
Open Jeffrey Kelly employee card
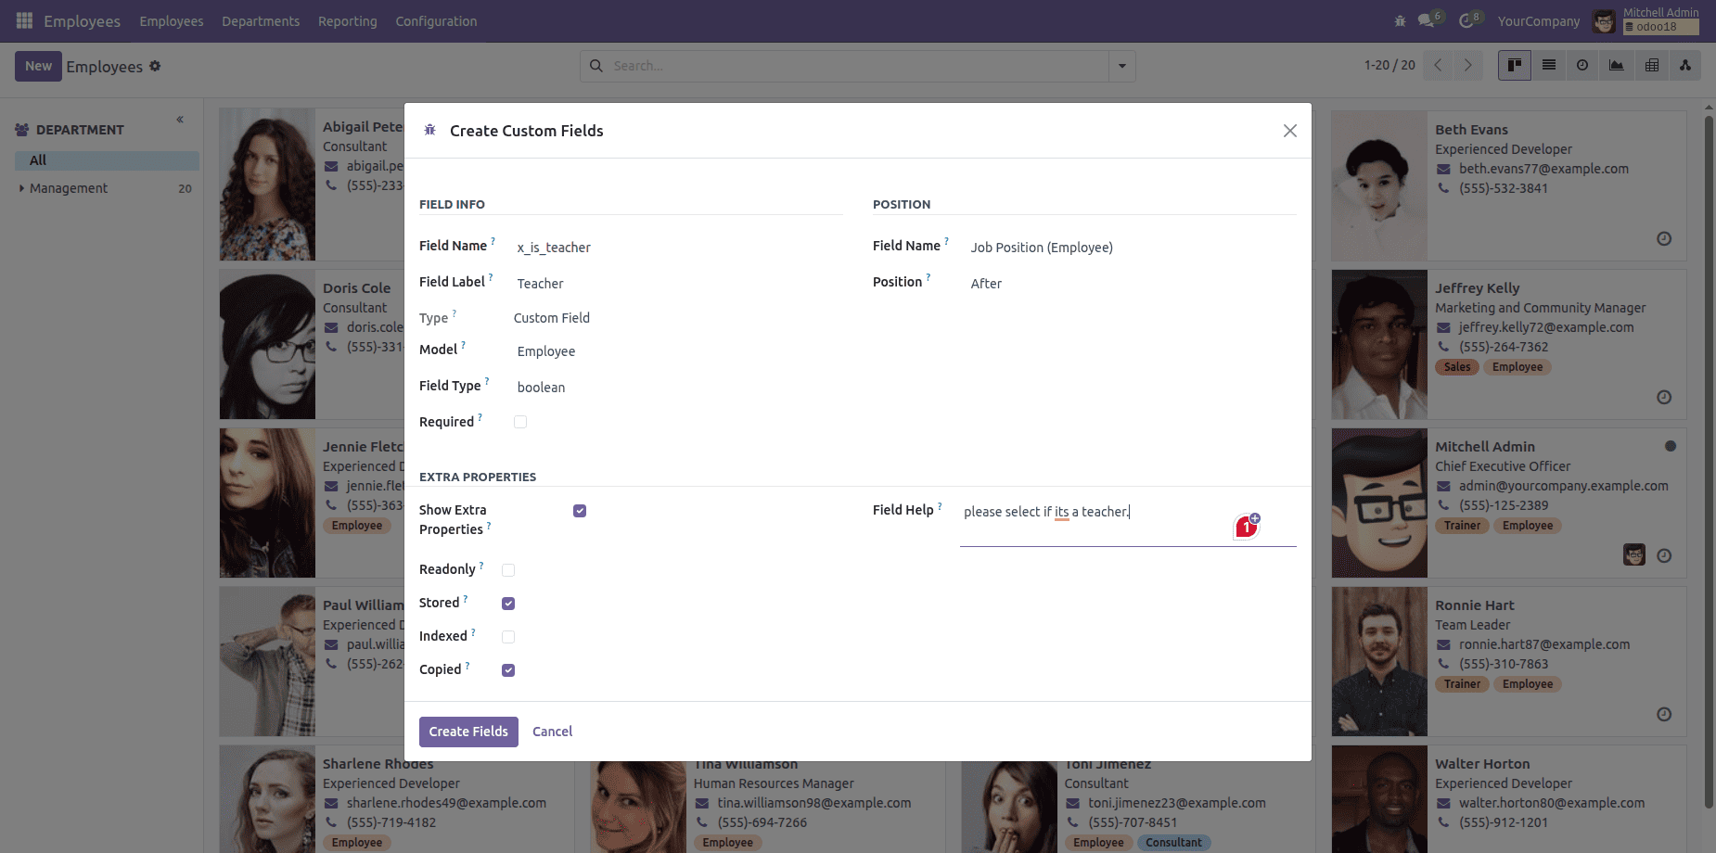click(1508, 344)
